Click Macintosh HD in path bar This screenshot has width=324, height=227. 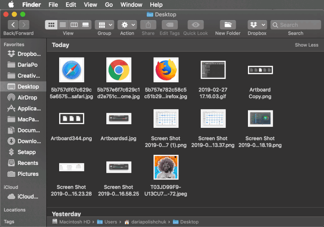pyautogui.click(x=71, y=222)
